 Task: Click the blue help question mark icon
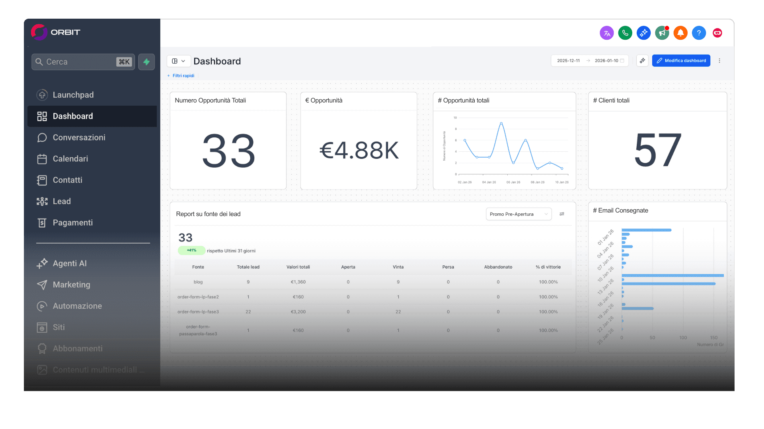[x=699, y=33]
